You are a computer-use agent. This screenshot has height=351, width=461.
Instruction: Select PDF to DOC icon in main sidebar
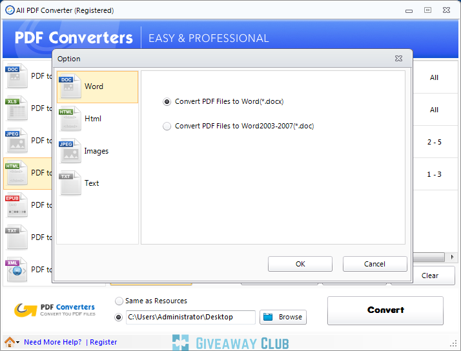tap(17, 75)
